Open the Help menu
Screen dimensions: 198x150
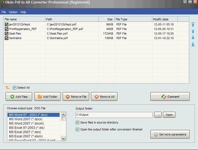tap(23, 12)
